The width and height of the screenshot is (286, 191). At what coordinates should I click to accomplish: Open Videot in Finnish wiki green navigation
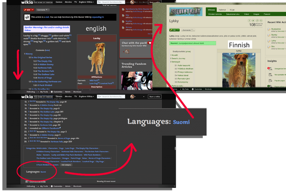tap(246, 14)
